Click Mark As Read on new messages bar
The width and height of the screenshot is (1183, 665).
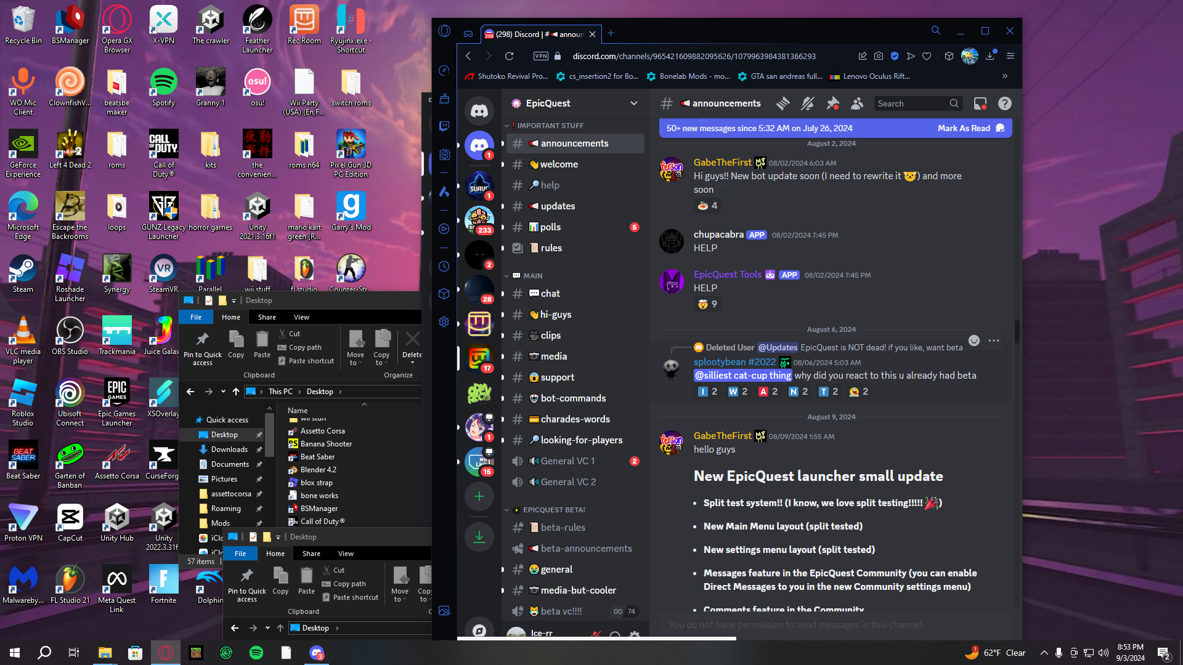[x=964, y=128]
